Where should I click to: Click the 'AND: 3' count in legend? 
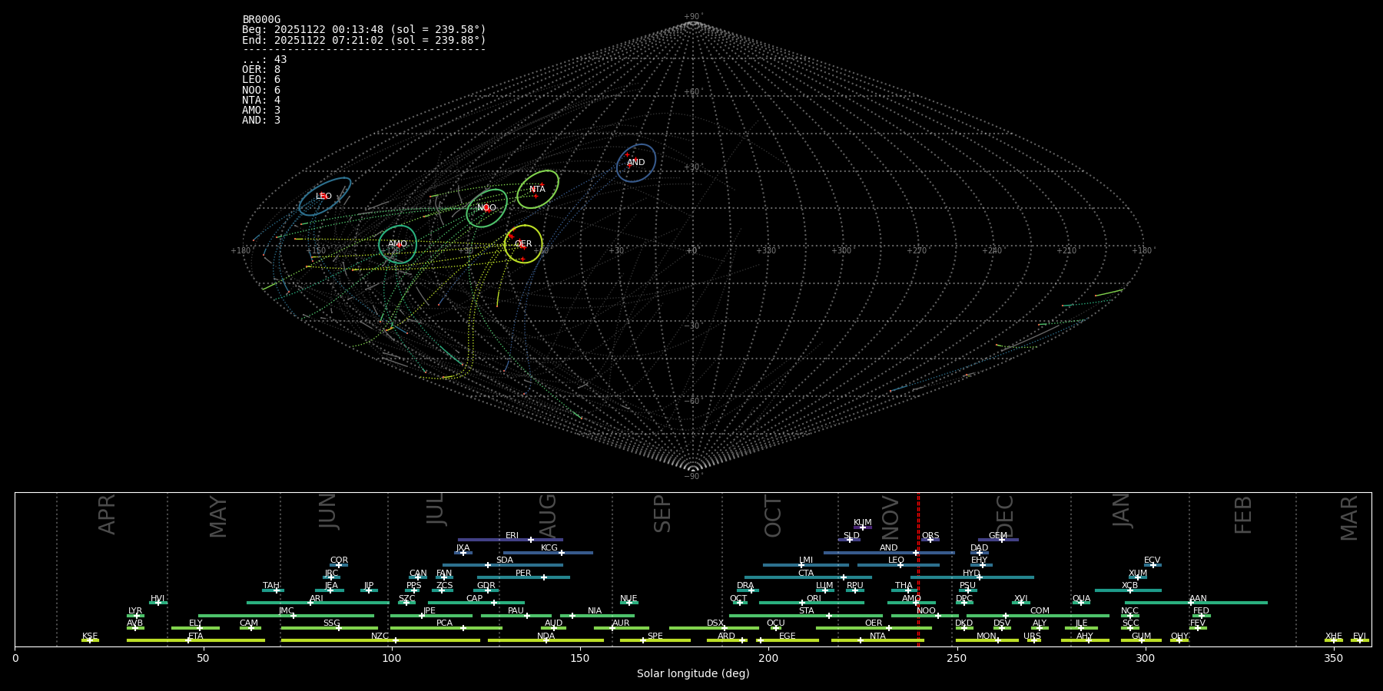pyautogui.click(x=261, y=120)
